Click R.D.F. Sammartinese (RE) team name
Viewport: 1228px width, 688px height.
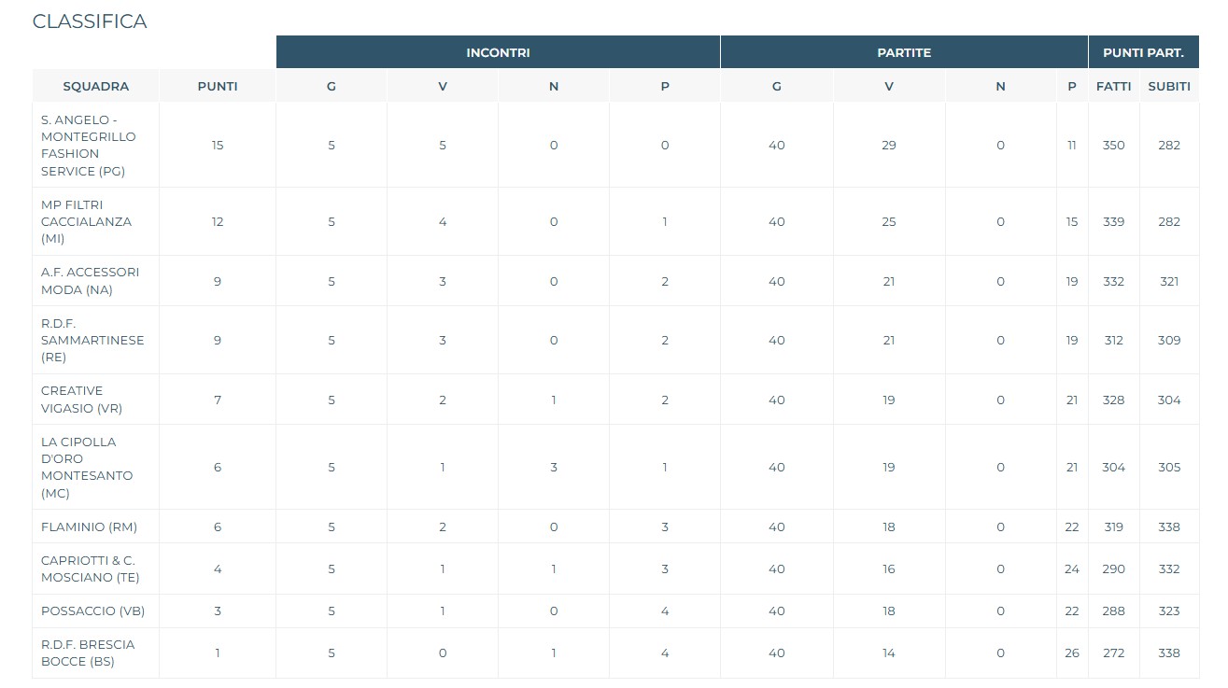pos(92,340)
